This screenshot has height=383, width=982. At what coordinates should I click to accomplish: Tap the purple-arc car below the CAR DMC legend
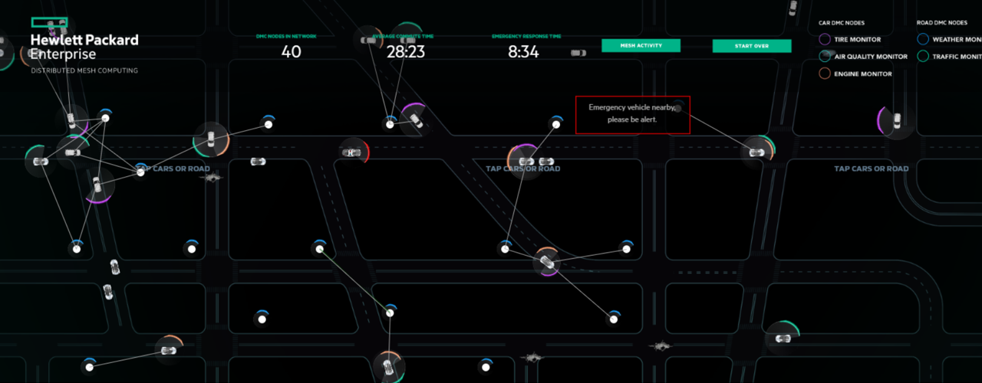point(895,119)
